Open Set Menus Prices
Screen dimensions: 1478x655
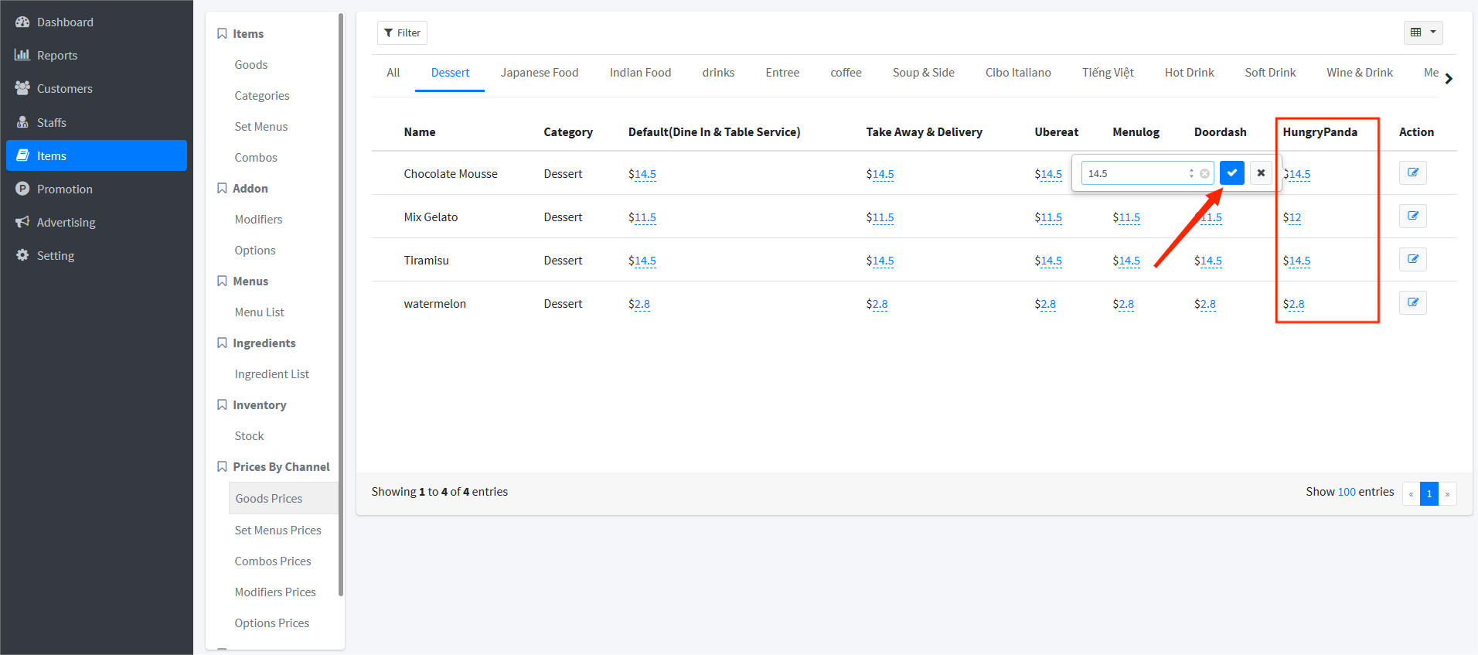tap(278, 530)
